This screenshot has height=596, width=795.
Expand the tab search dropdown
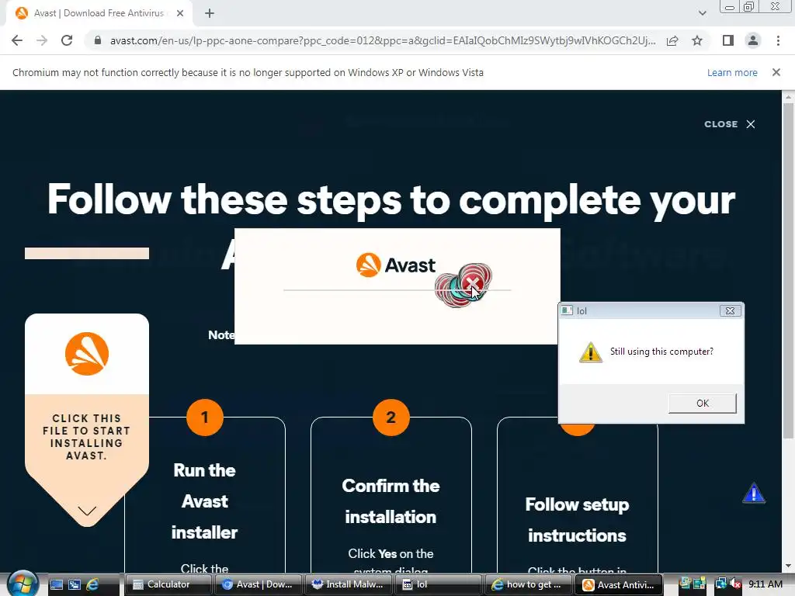point(702,13)
